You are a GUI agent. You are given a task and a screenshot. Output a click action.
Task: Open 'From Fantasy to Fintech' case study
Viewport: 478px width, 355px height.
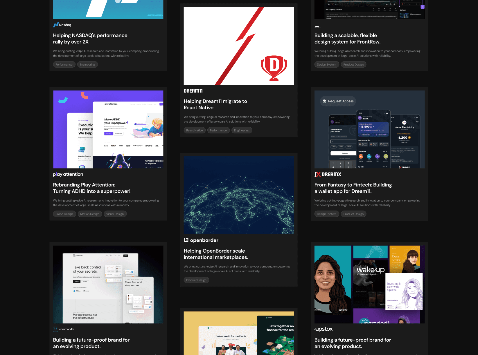pos(353,188)
